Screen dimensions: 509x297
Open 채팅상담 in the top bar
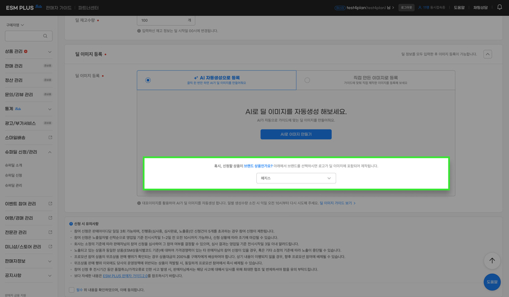pos(480,8)
